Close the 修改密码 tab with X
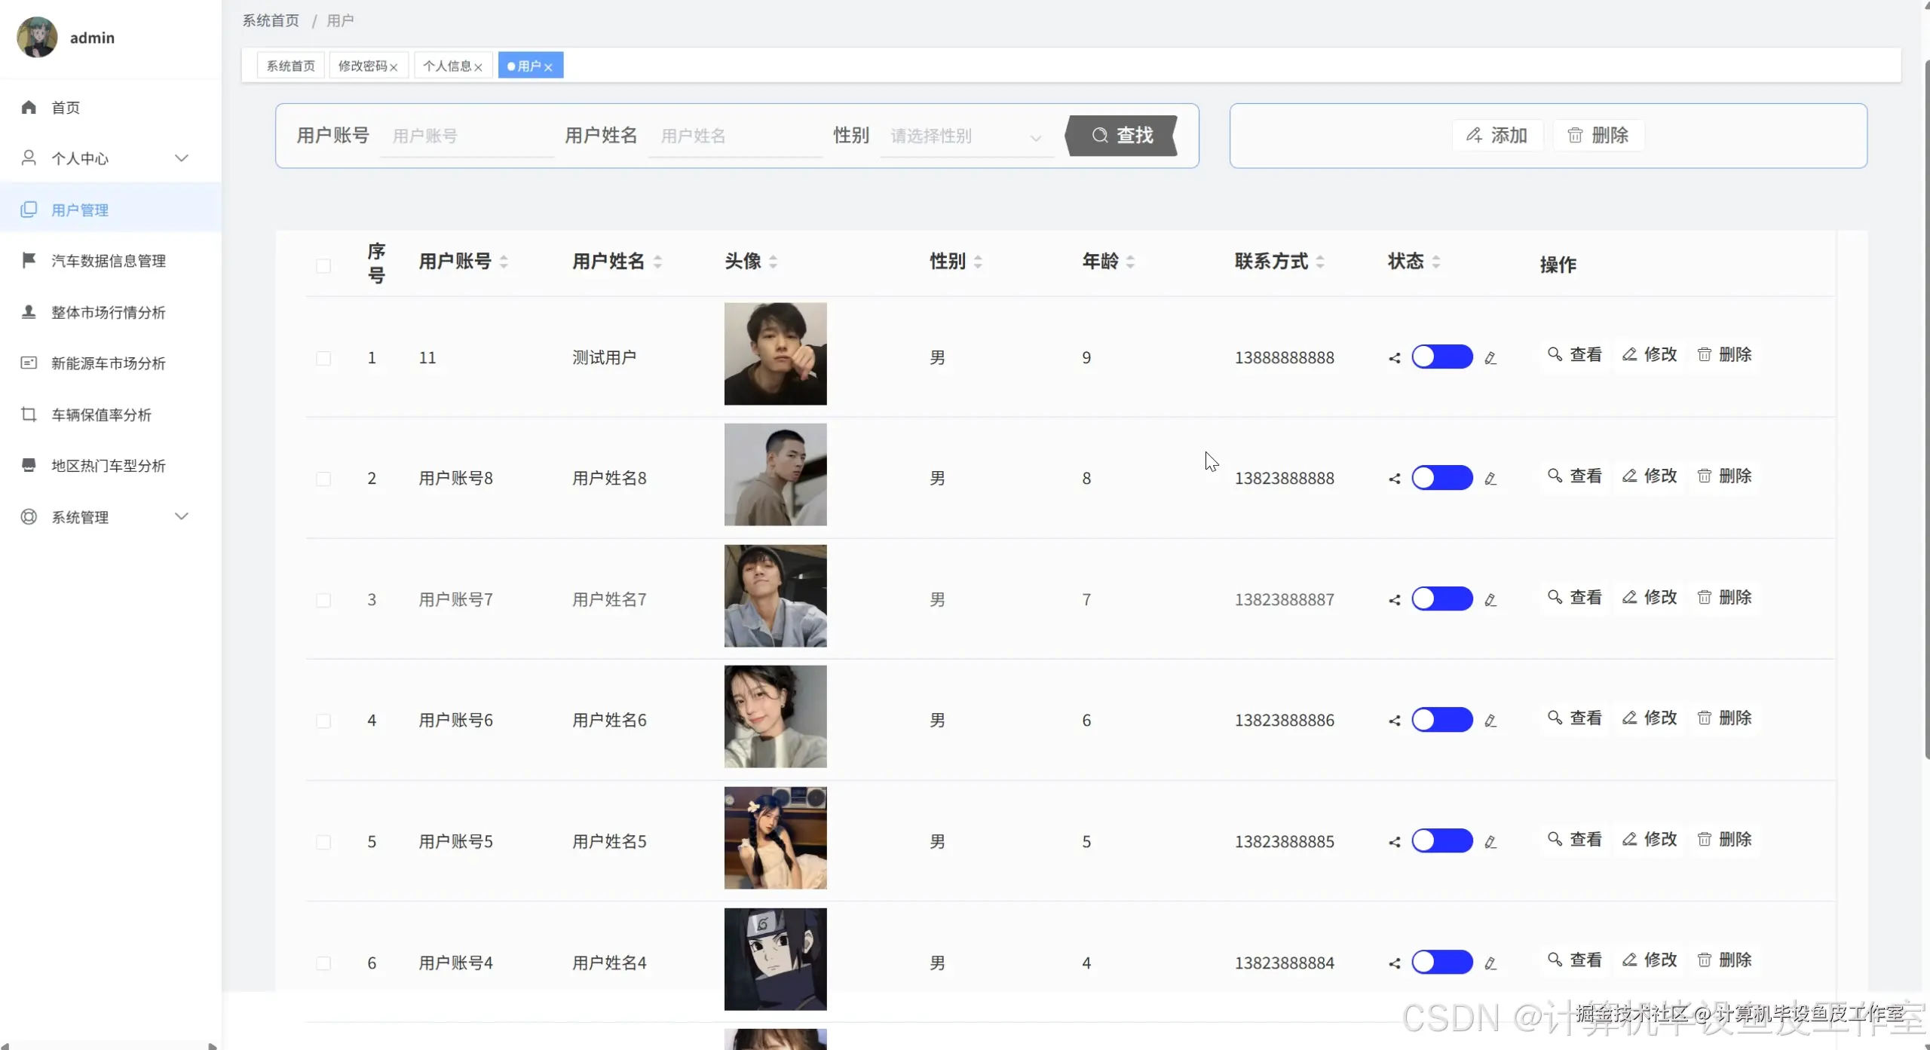Viewport: 1930px width, 1050px height. (x=394, y=67)
